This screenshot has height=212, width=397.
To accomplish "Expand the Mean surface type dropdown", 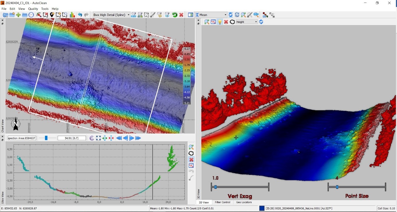I will coord(225,15).
